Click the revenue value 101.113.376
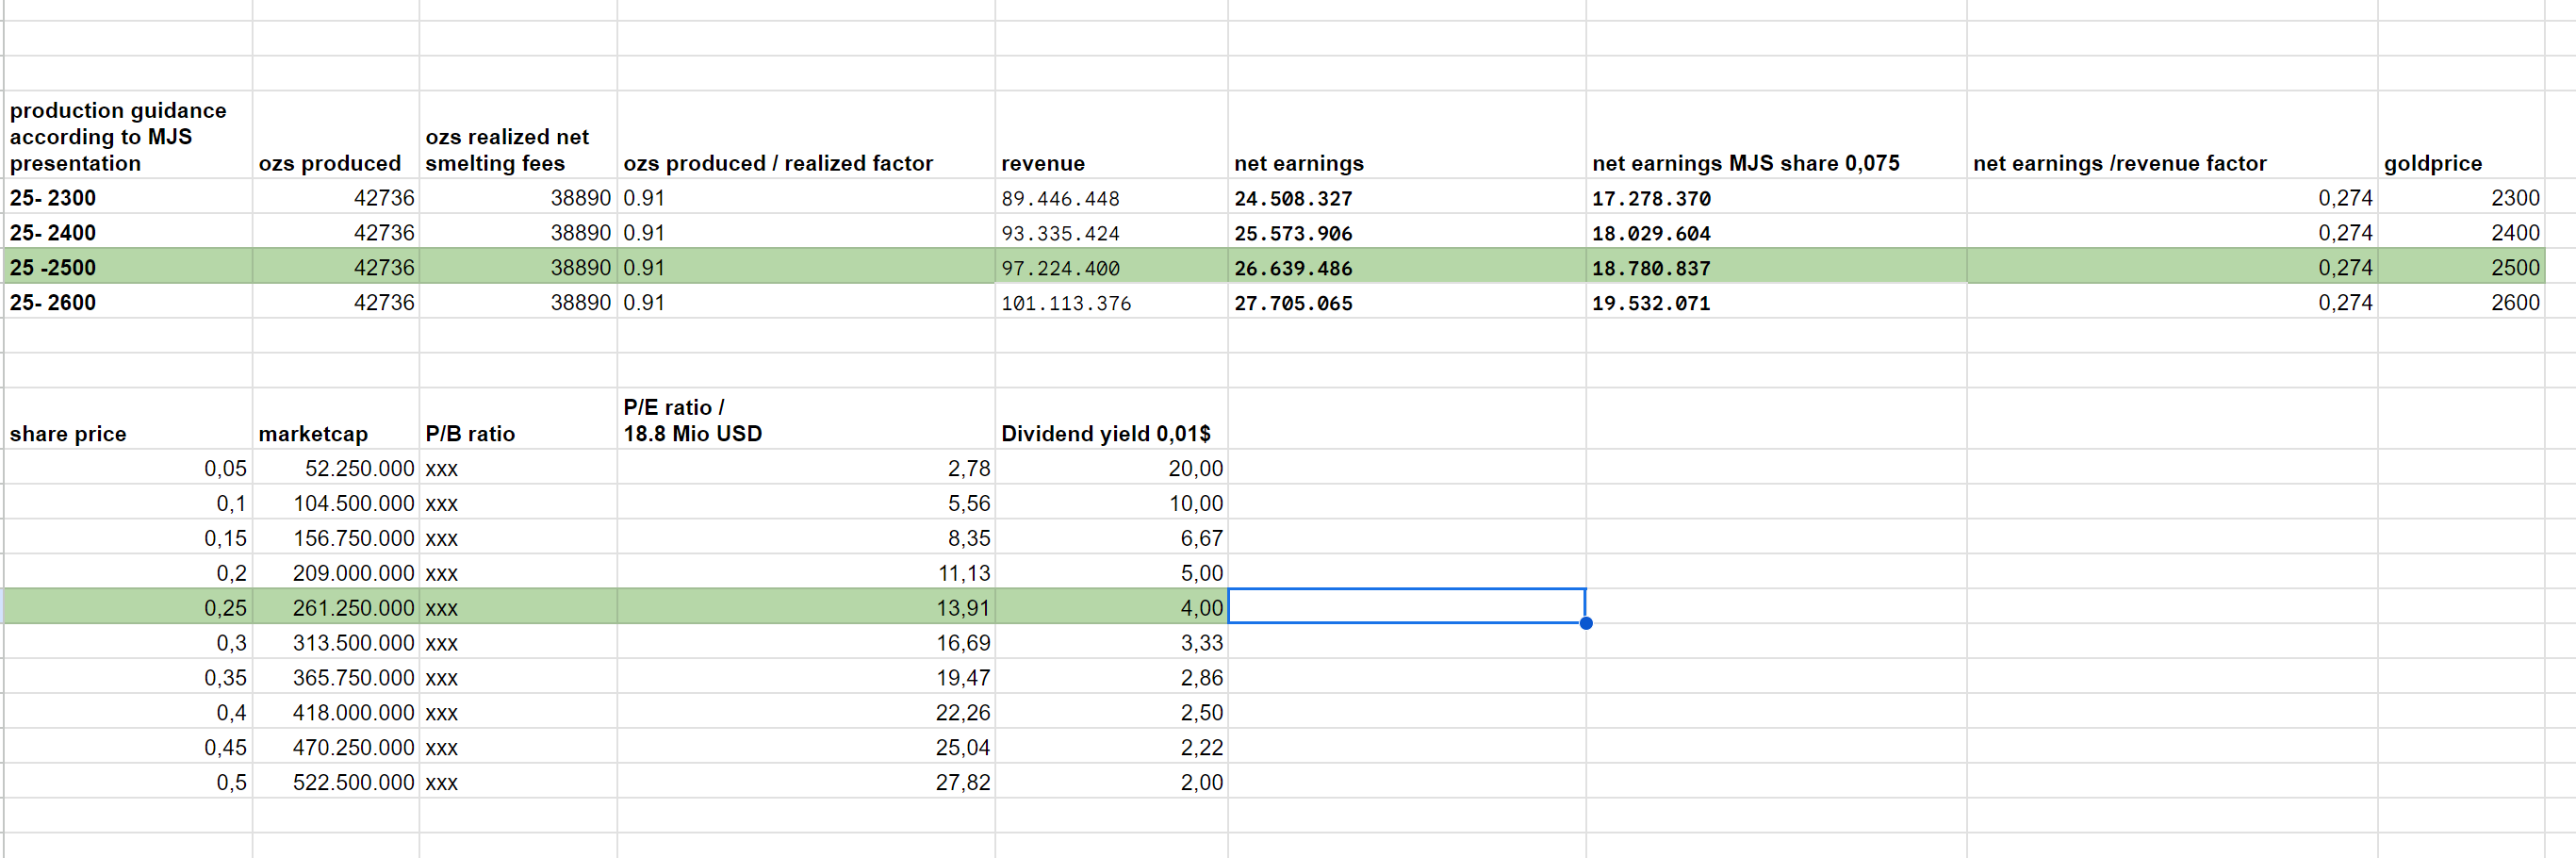This screenshot has width=2576, height=858. click(1066, 303)
